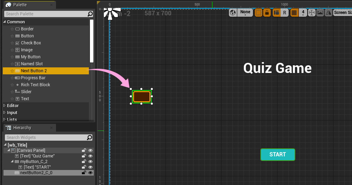Open the localization preview globe icon

click(233, 13)
